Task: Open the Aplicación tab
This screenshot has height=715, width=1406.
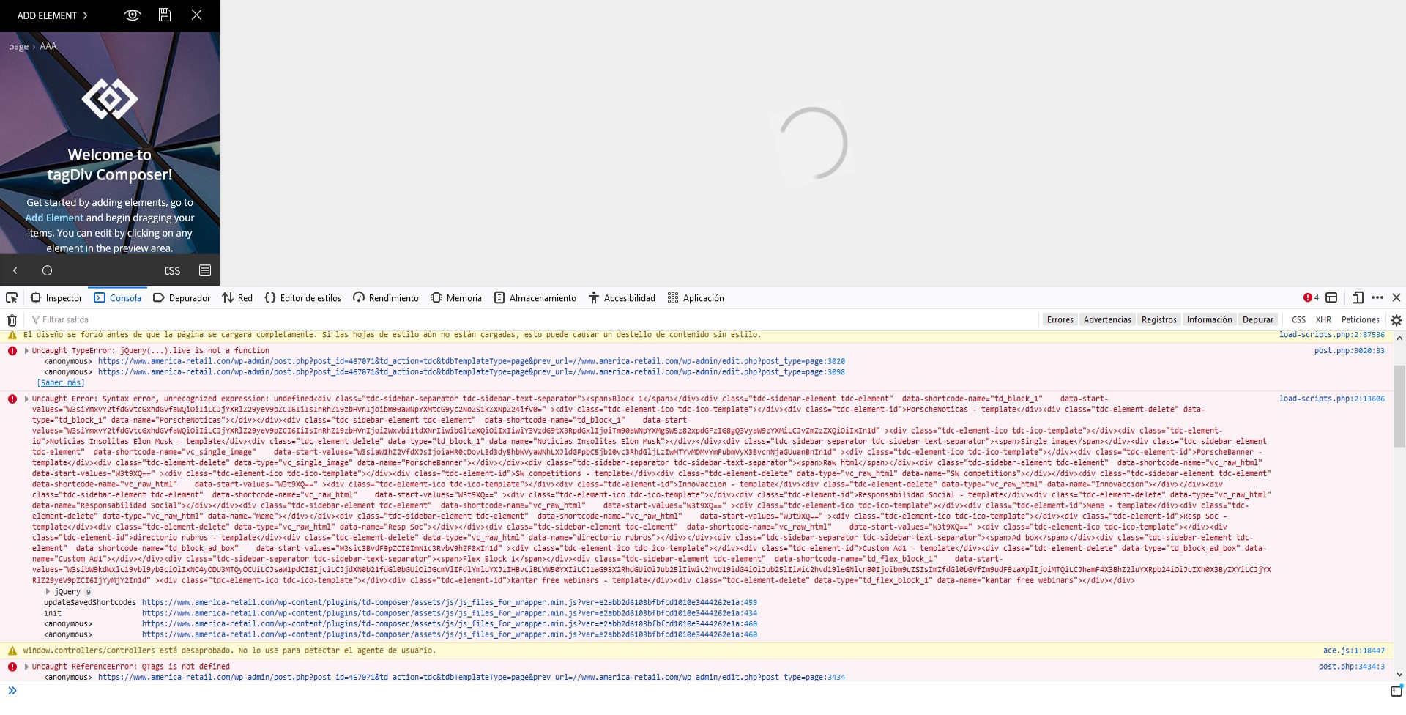Action: (696, 298)
